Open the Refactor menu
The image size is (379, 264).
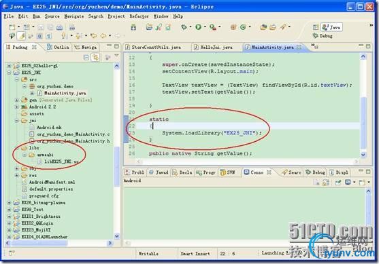pyautogui.click(x=139, y=16)
